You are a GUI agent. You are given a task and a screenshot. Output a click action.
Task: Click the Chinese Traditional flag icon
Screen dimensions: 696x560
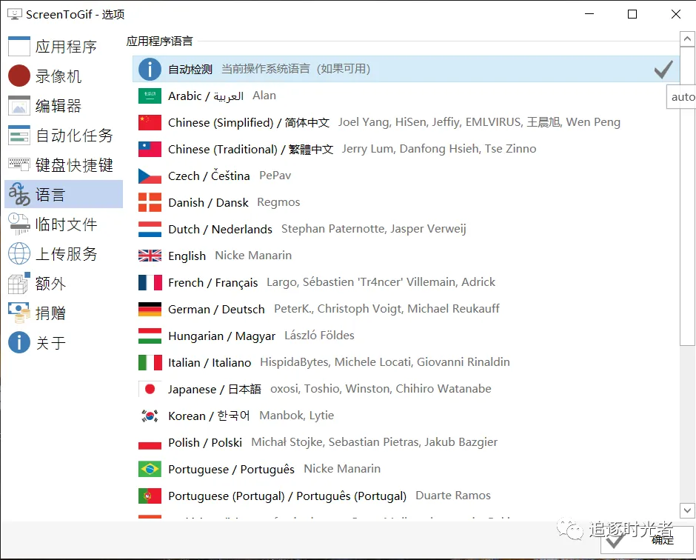coord(150,149)
